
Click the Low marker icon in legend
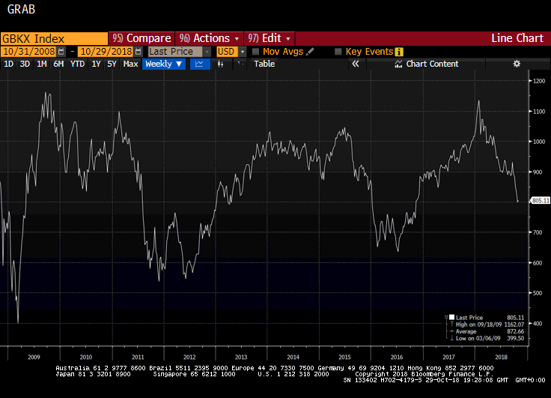coord(452,338)
